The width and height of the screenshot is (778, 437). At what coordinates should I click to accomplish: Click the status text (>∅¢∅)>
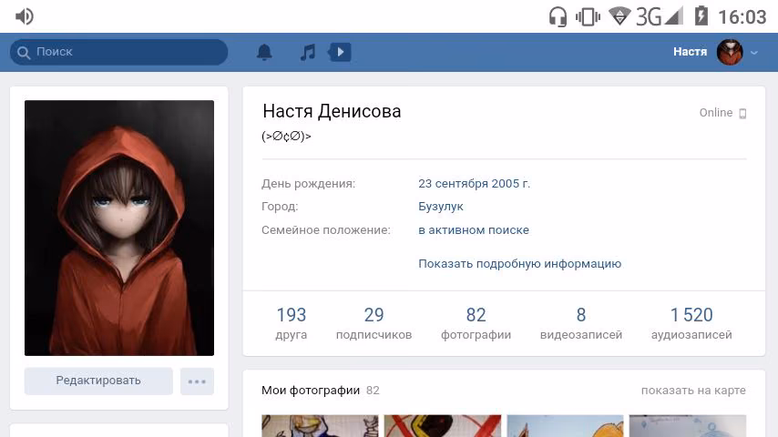click(x=286, y=136)
